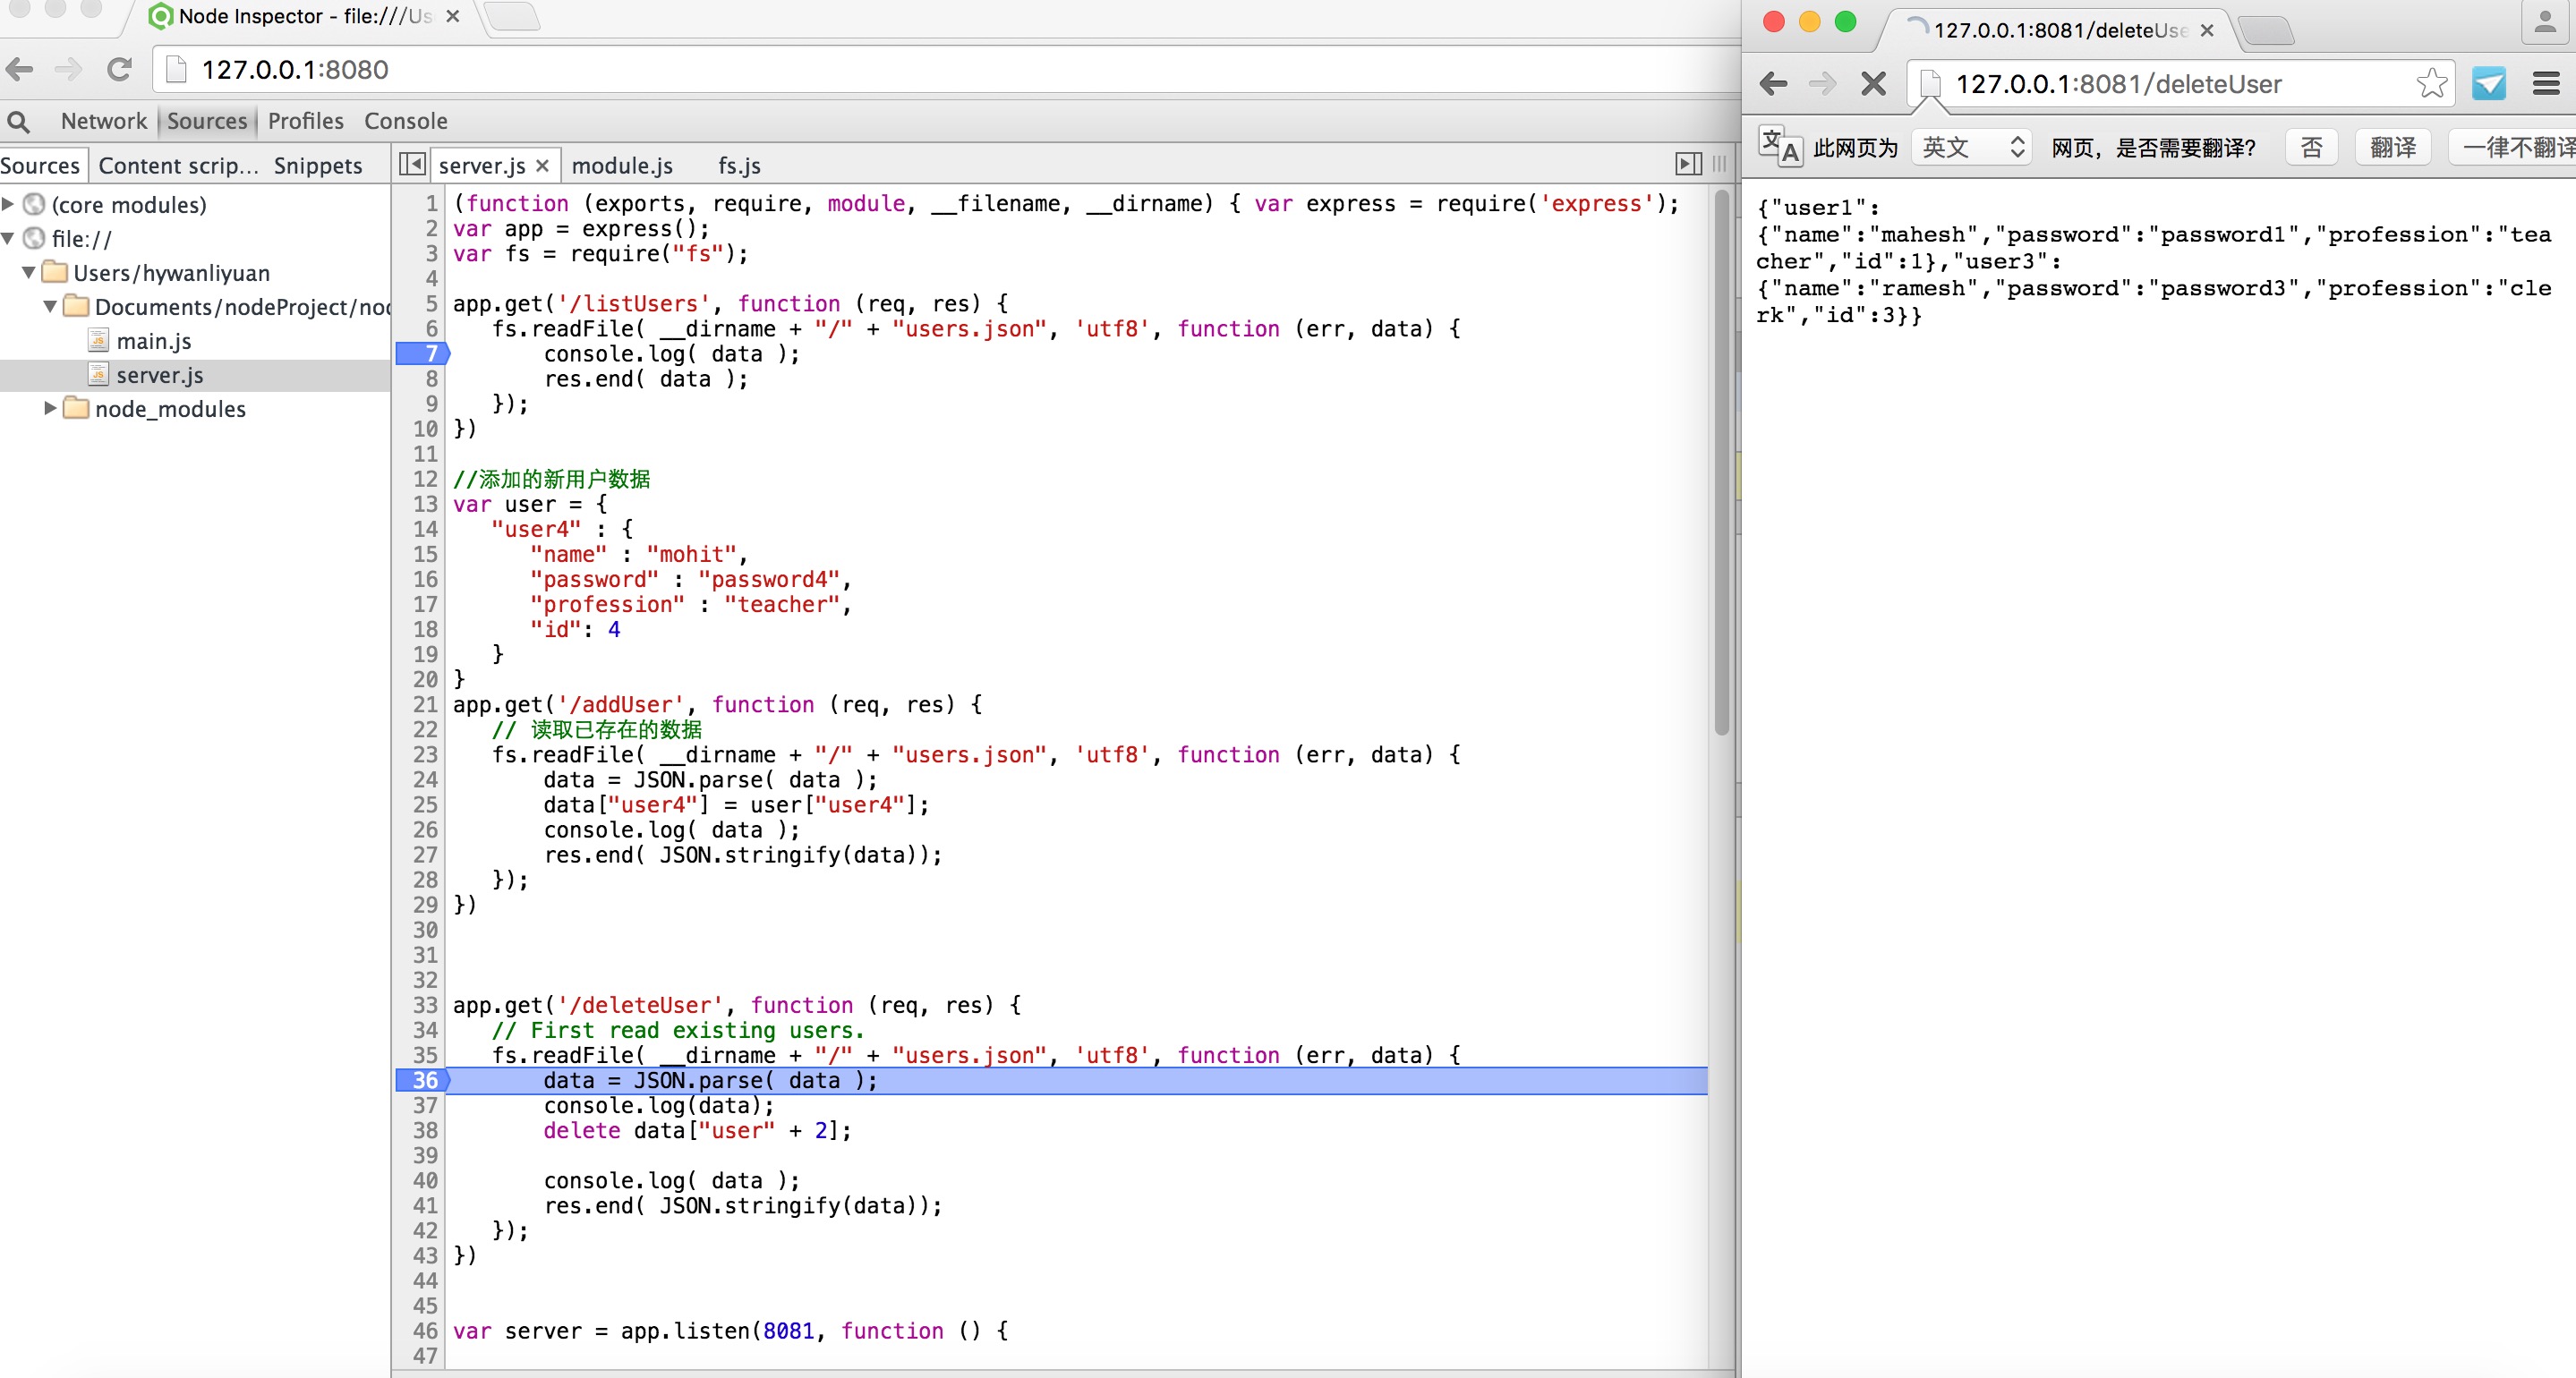Screen dimensions: 2576x1378
Task: Open the Chrome hamburger menu
Action: (2546, 84)
